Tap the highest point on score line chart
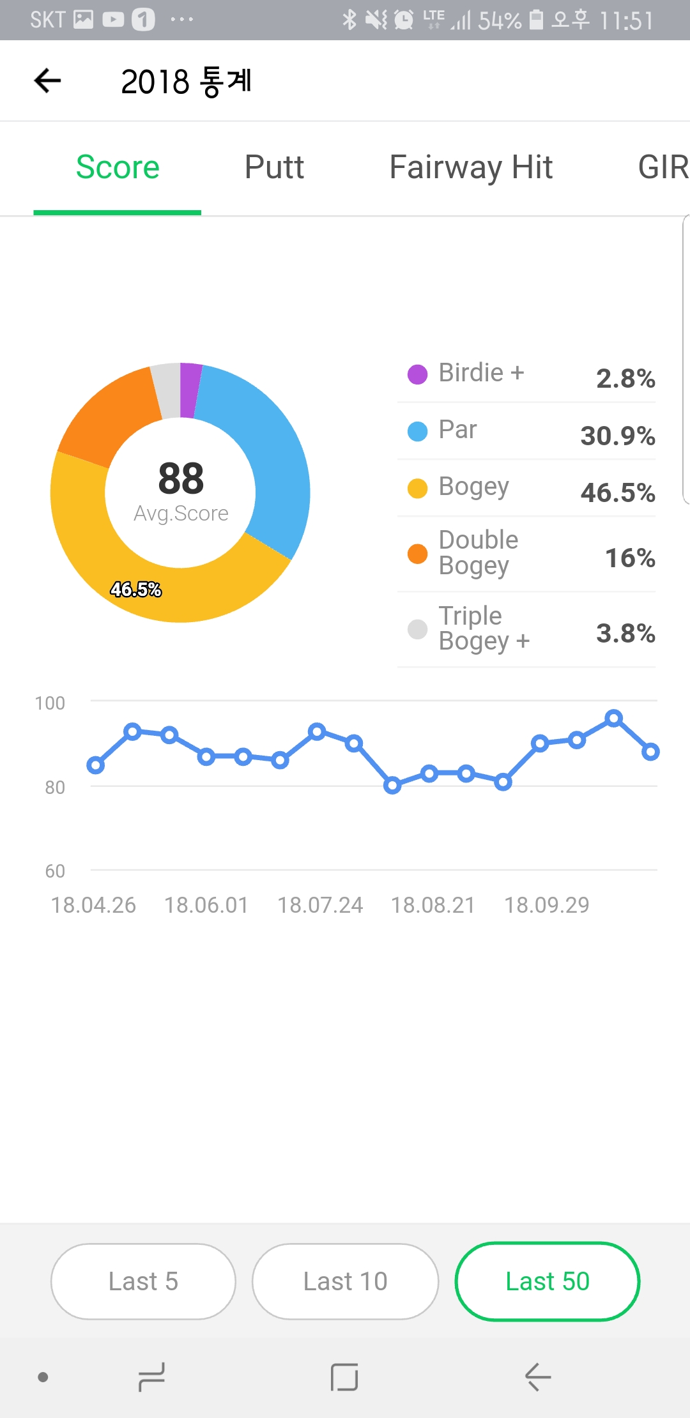Viewport: 690px width, 1418px height. (614, 719)
